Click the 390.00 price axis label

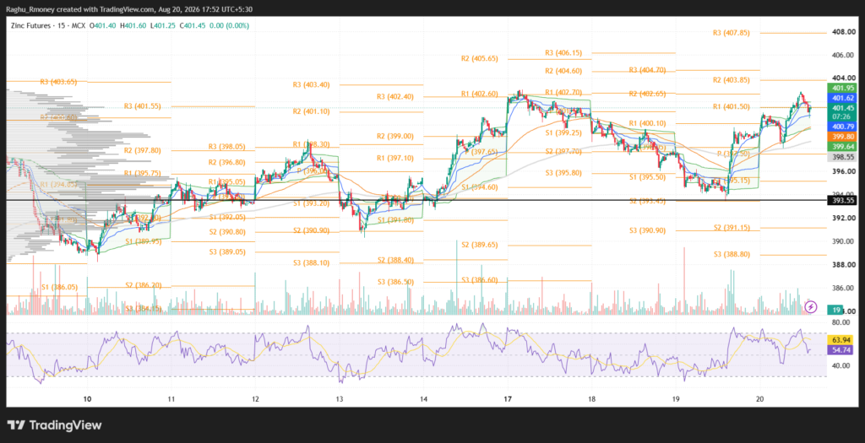844,241
